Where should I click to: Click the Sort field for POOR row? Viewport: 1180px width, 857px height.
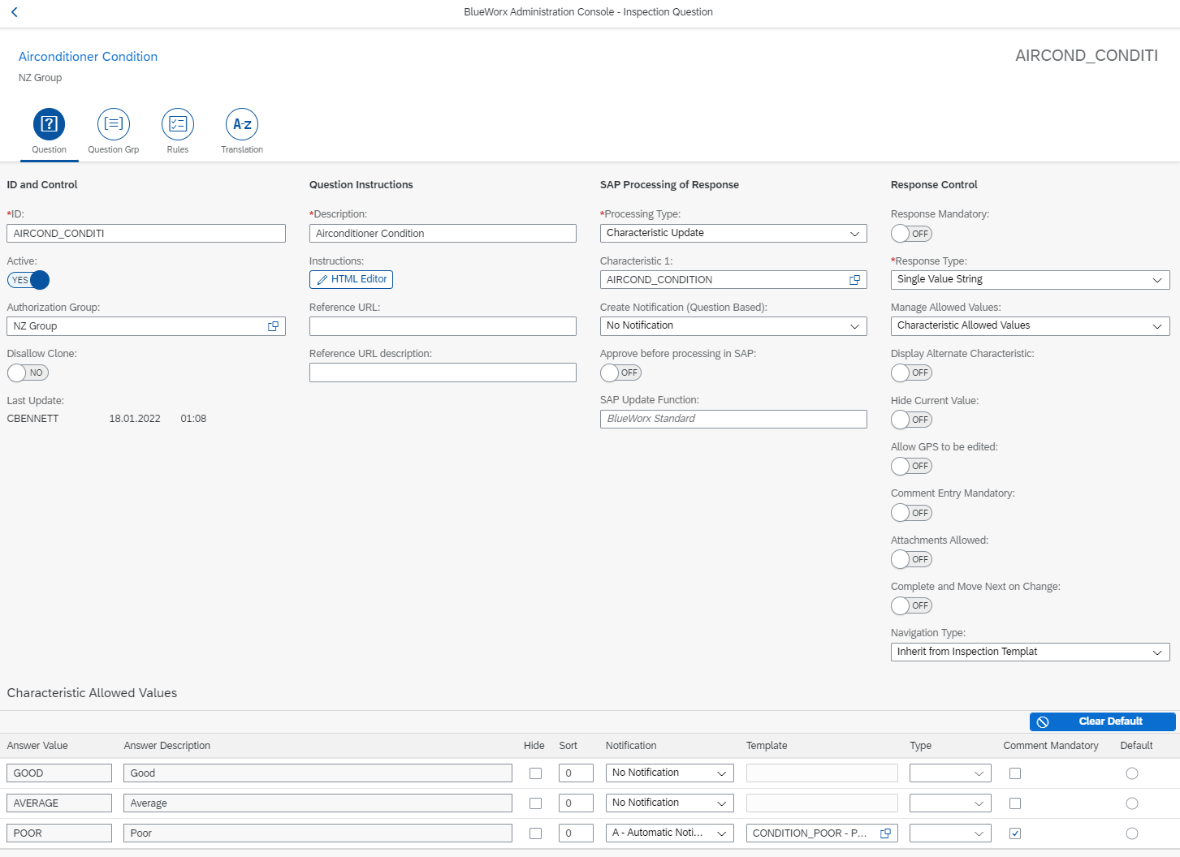tap(576, 833)
